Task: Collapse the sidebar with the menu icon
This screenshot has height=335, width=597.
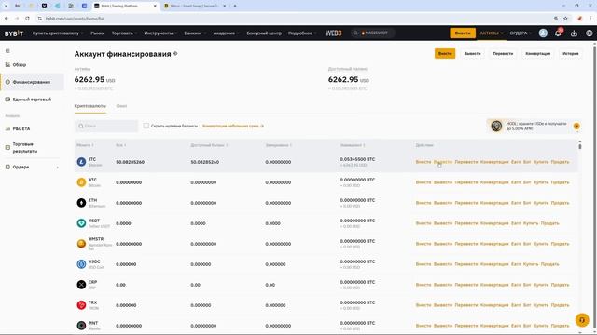Action: click(x=7, y=51)
